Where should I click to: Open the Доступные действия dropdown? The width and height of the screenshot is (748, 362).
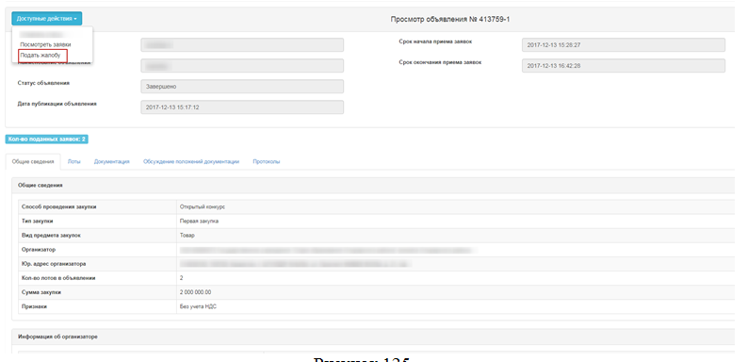[47, 19]
